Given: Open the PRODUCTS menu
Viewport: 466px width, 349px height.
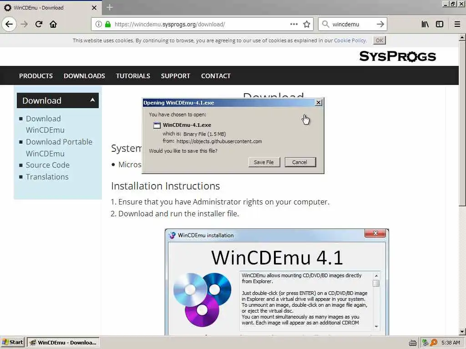Looking at the screenshot, I should click(x=36, y=76).
